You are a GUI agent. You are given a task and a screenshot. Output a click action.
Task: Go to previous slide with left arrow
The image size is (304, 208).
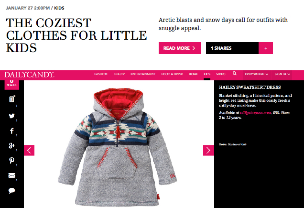(x=29, y=150)
